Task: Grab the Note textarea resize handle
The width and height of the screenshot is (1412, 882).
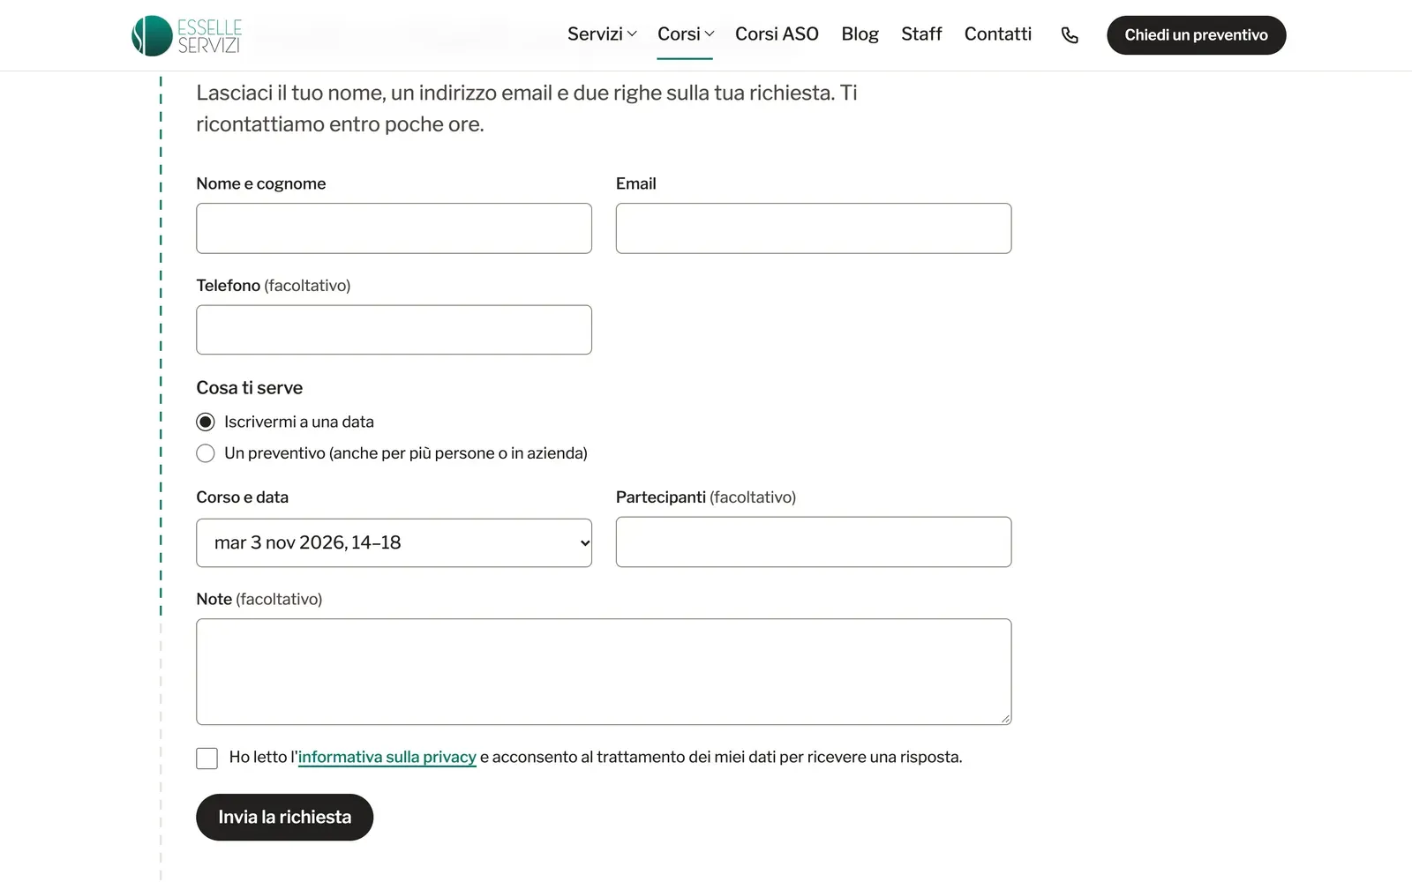Action: click(1005, 719)
